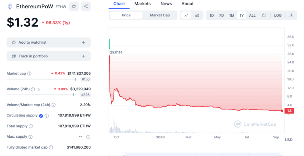Click the market cap rank slider bar
This screenshot has height=156, width=304.
42,79
